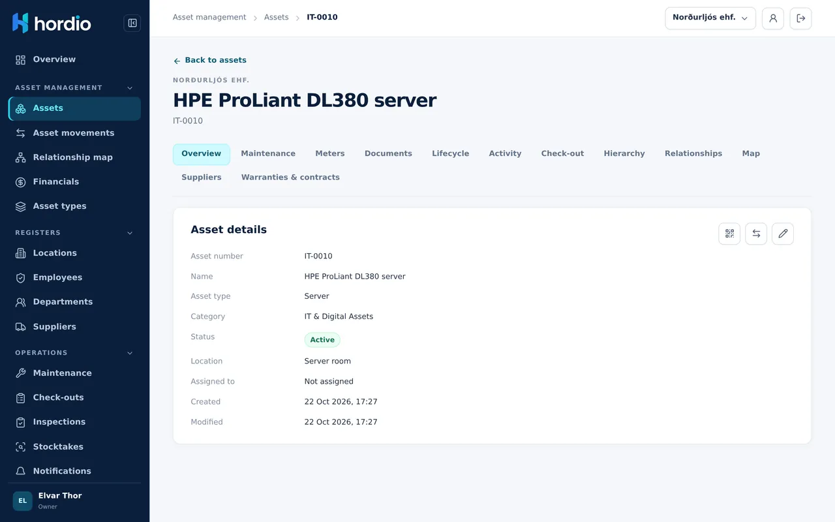
Task: Open the Relationship map page
Action: pyautogui.click(x=74, y=157)
